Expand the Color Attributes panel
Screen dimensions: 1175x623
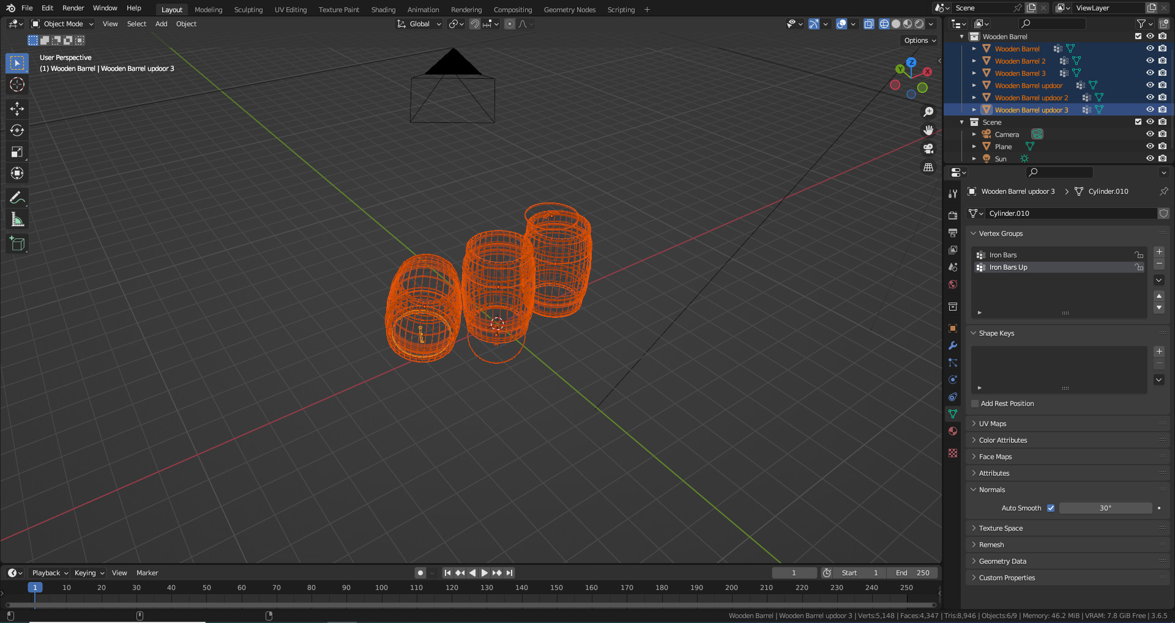click(x=1068, y=440)
